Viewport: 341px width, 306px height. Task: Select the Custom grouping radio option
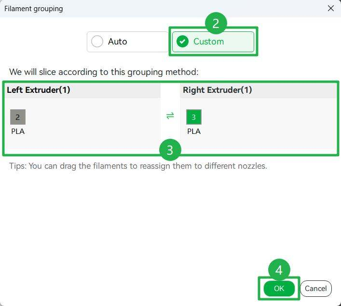click(213, 42)
